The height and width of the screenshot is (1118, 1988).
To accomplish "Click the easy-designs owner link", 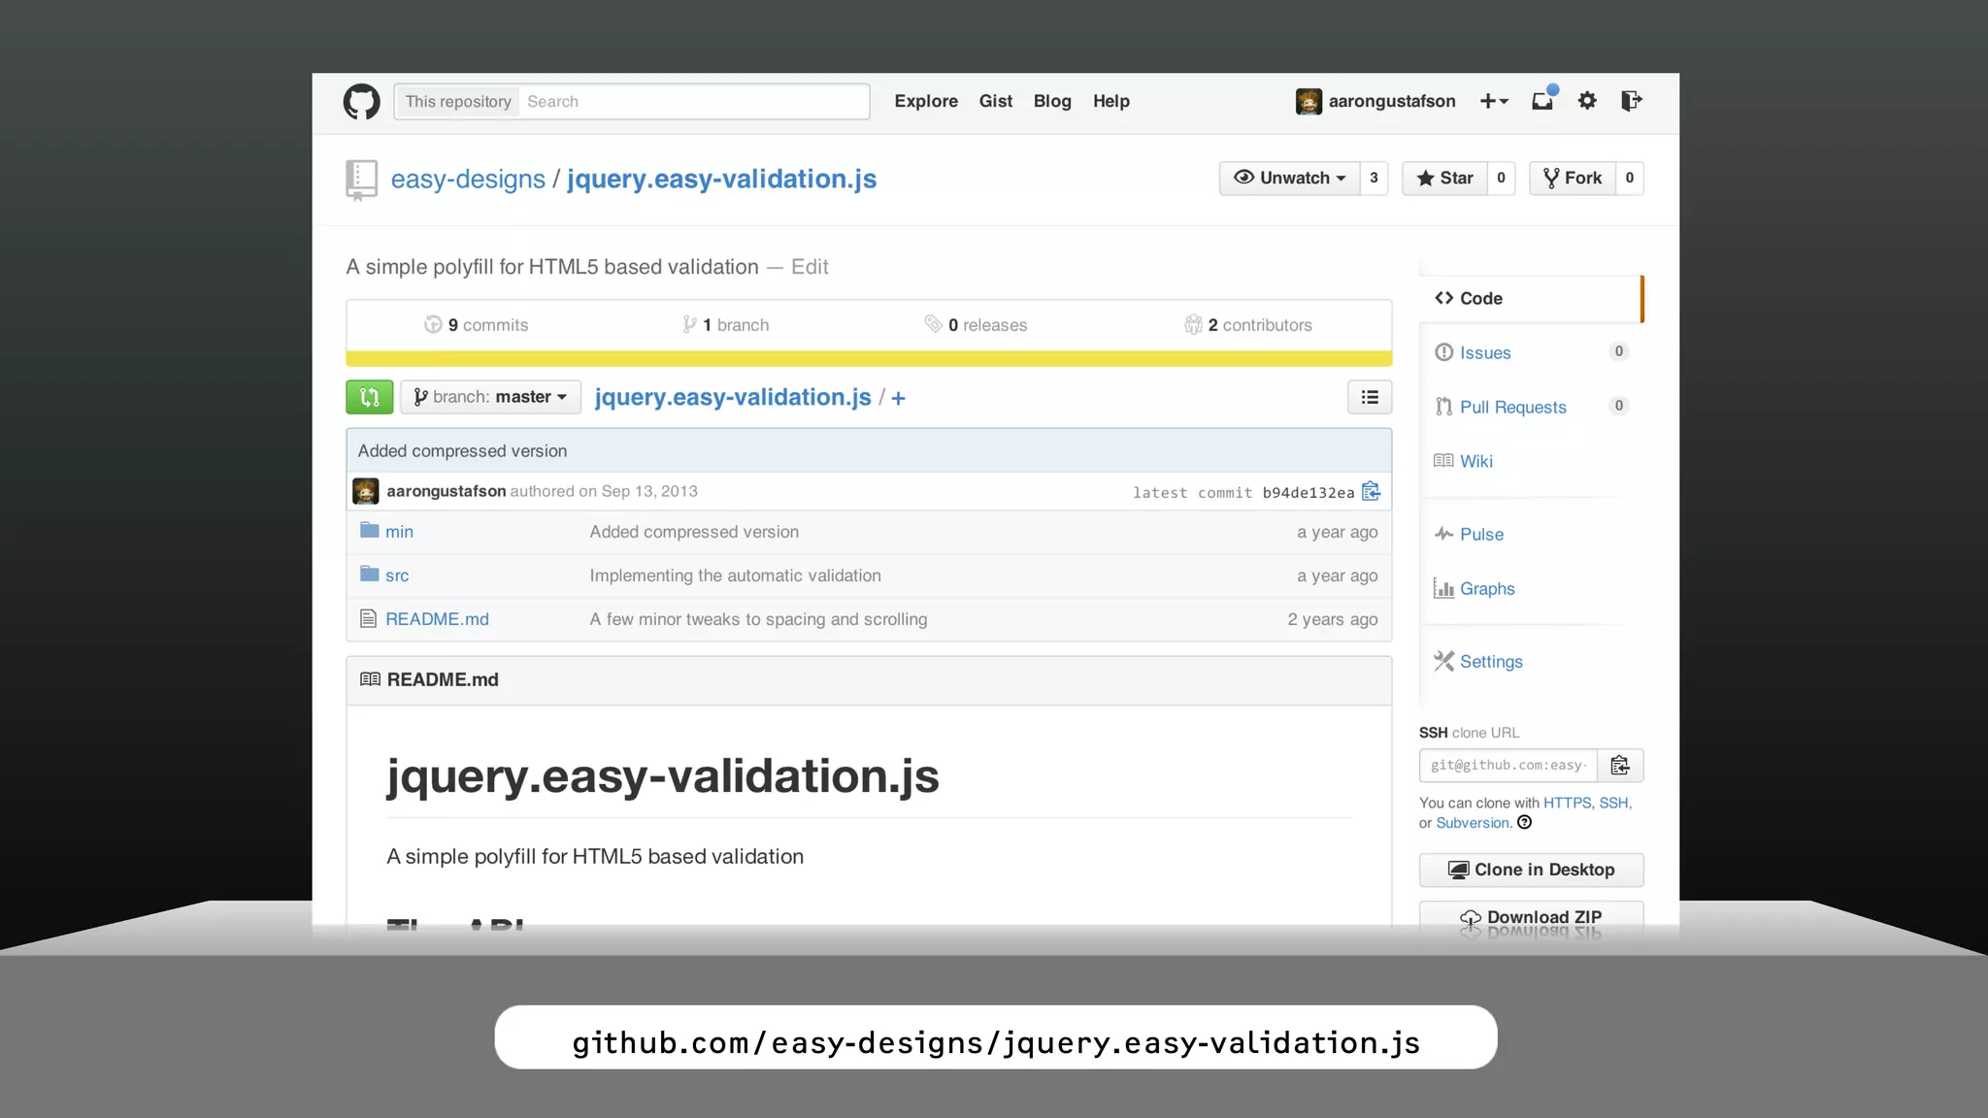I will click(468, 179).
